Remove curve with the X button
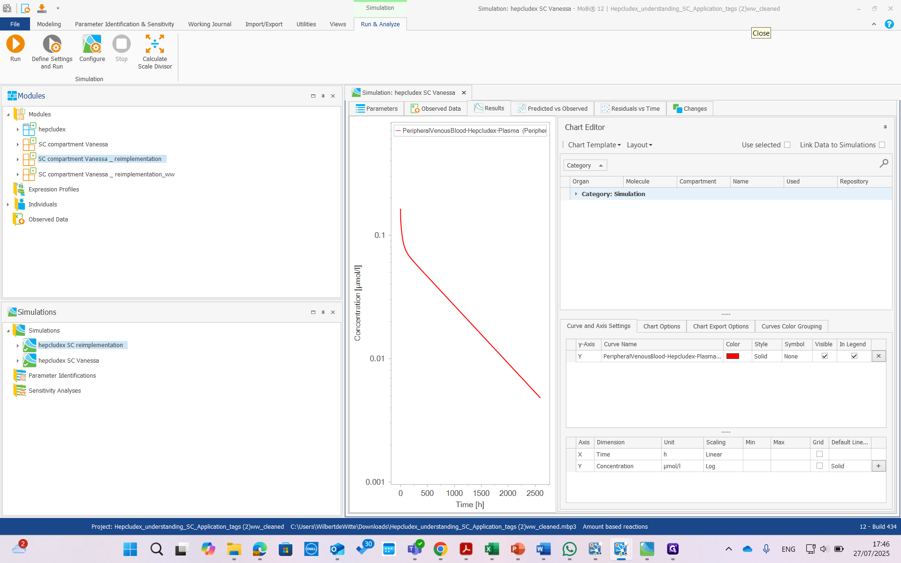The height and width of the screenshot is (563, 901). click(x=878, y=356)
